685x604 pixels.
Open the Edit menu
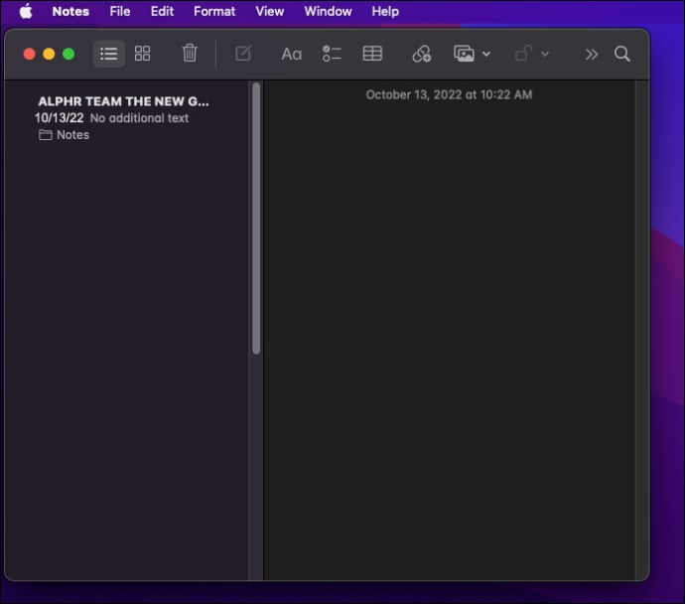(x=162, y=11)
